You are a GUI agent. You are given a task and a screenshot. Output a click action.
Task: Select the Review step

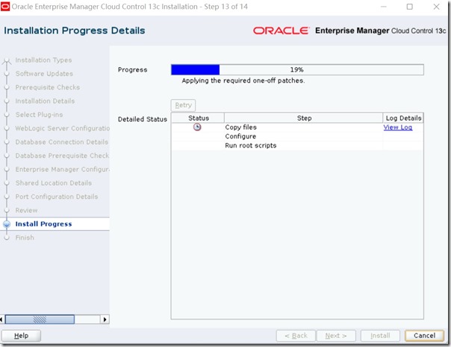26,210
